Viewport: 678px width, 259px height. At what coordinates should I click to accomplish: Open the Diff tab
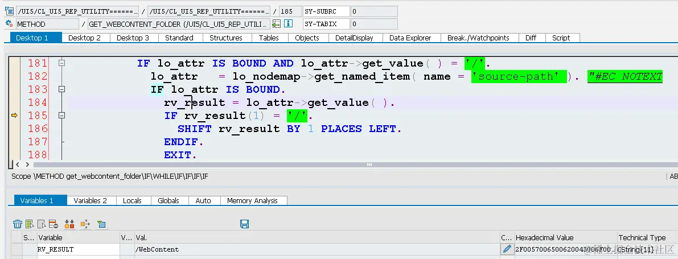click(x=531, y=38)
